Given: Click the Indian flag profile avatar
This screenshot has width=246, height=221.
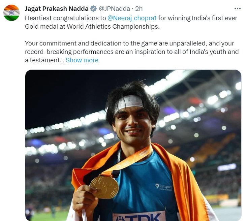Looking at the screenshot, I should [x=11, y=13].
